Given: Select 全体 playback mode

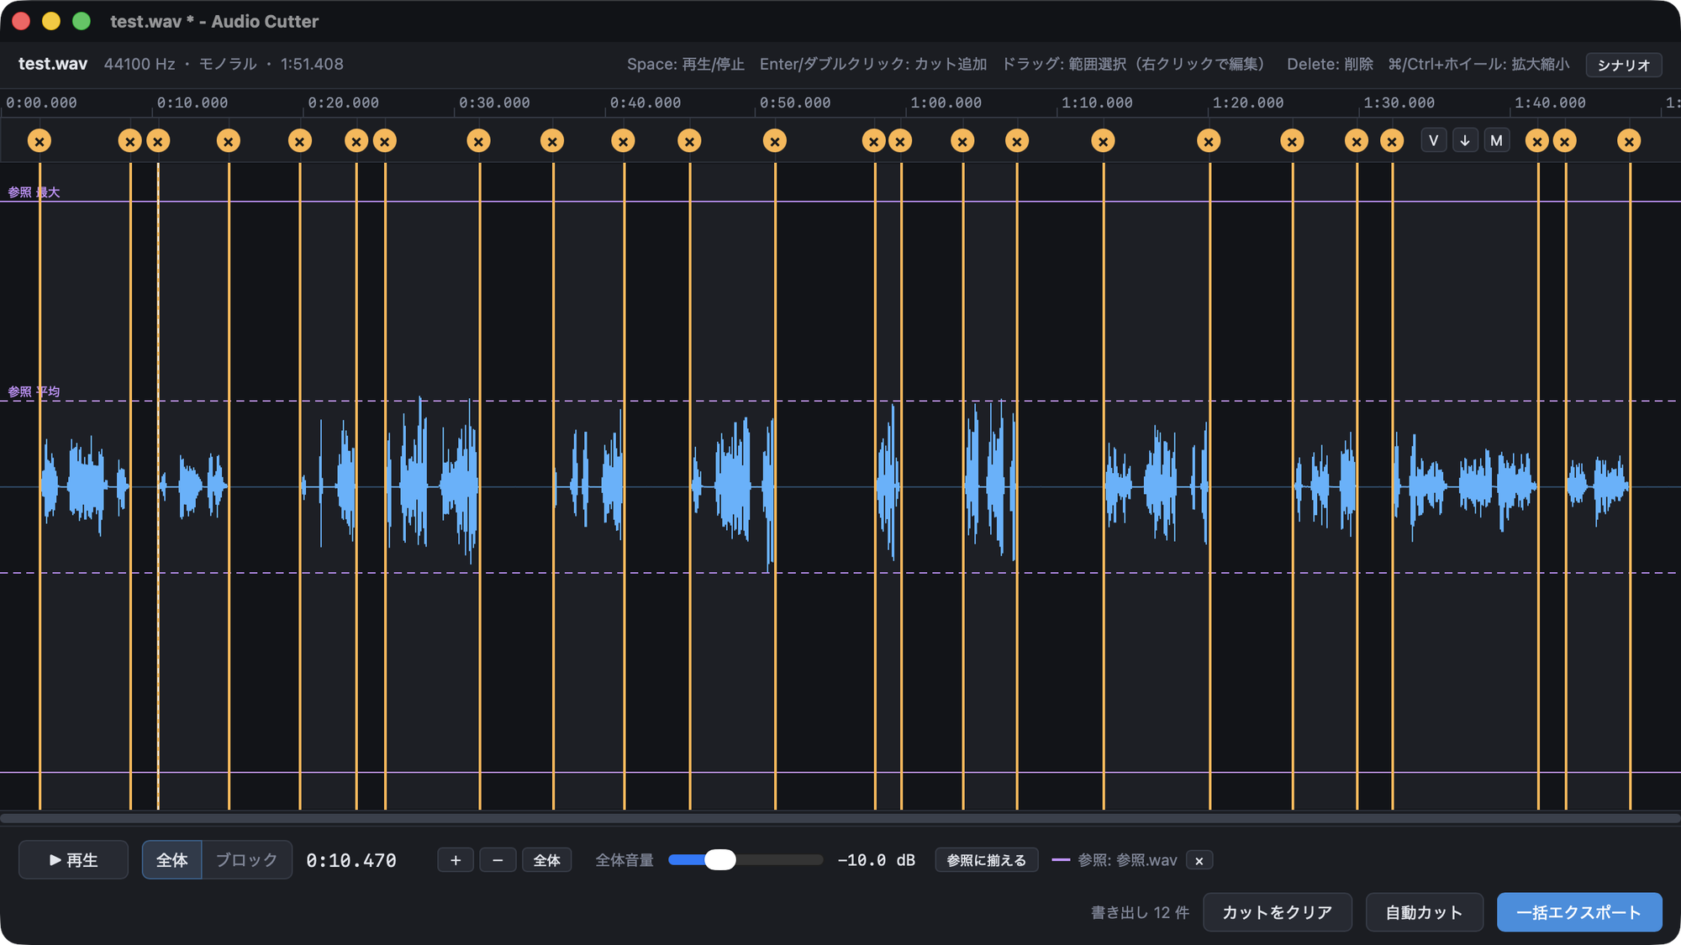Looking at the screenshot, I should (x=172, y=860).
